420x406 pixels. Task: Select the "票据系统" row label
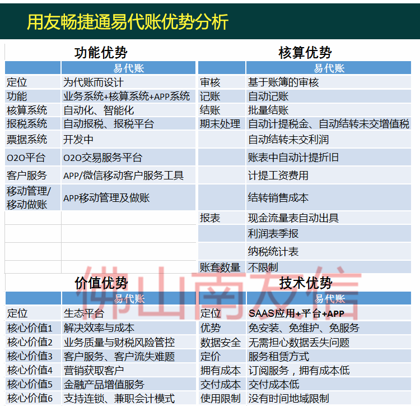(32, 140)
